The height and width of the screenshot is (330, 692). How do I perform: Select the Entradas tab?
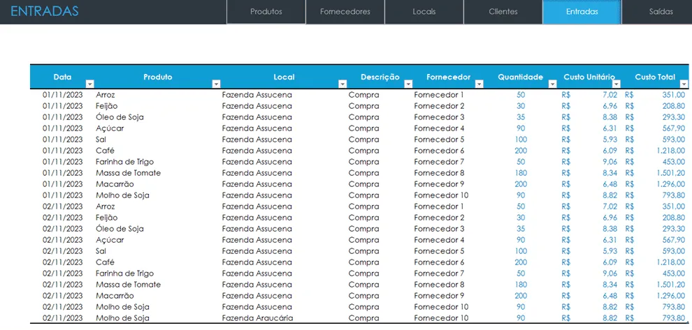[582, 12]
